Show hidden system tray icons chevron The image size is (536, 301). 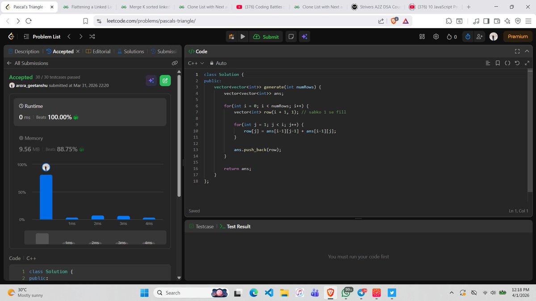coord(452,293)
